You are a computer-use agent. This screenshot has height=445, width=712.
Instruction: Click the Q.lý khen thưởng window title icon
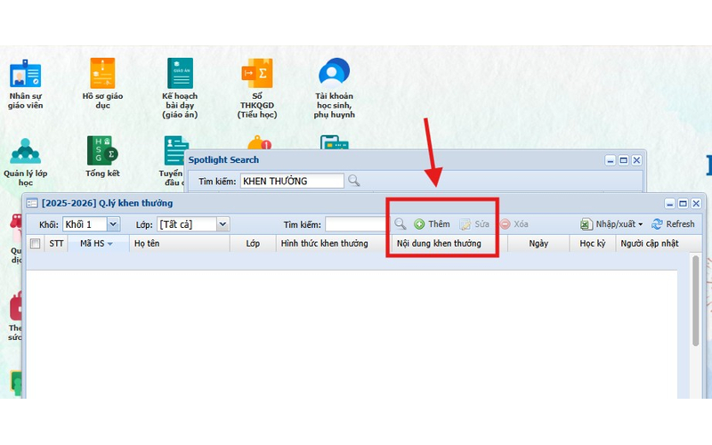click(x=32, y=204)
